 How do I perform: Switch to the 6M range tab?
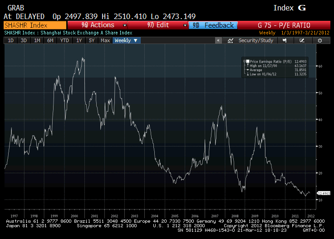(50, 40)
